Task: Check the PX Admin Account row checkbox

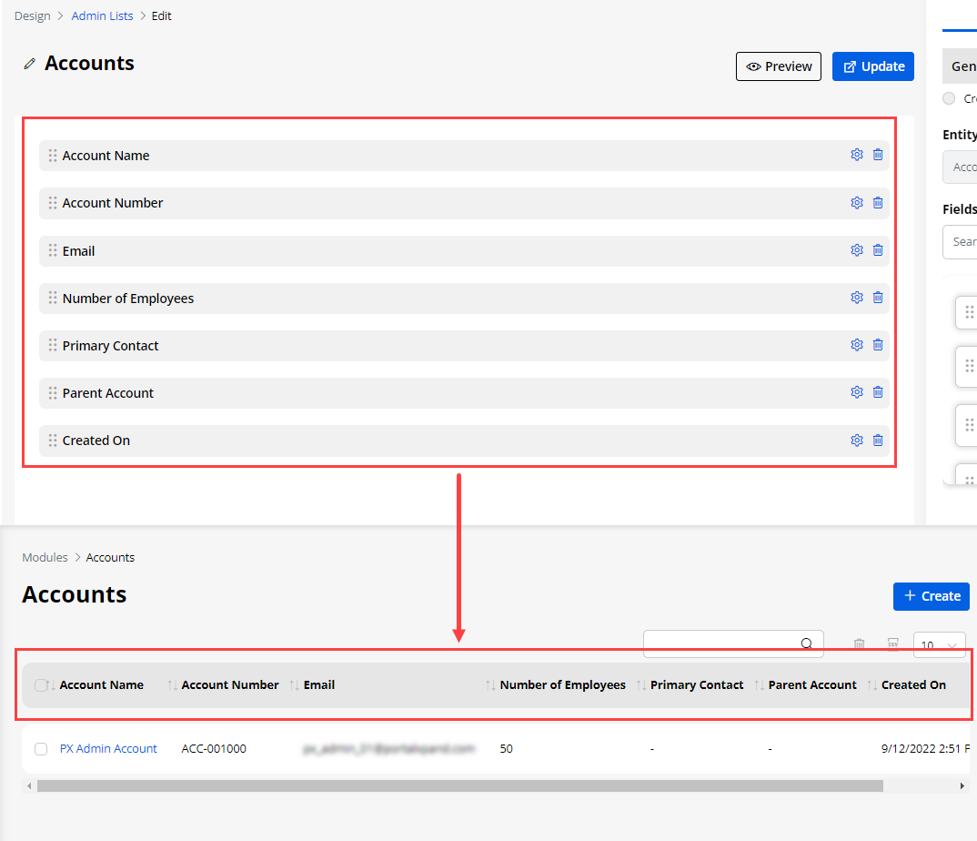Action: 41,749
